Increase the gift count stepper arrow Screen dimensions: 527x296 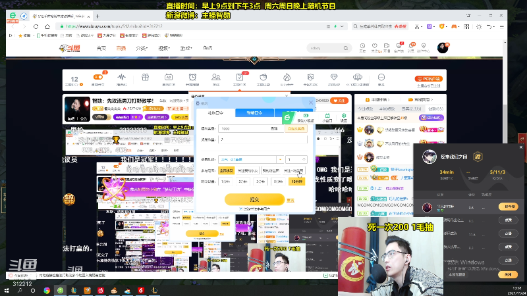(304, 159)
